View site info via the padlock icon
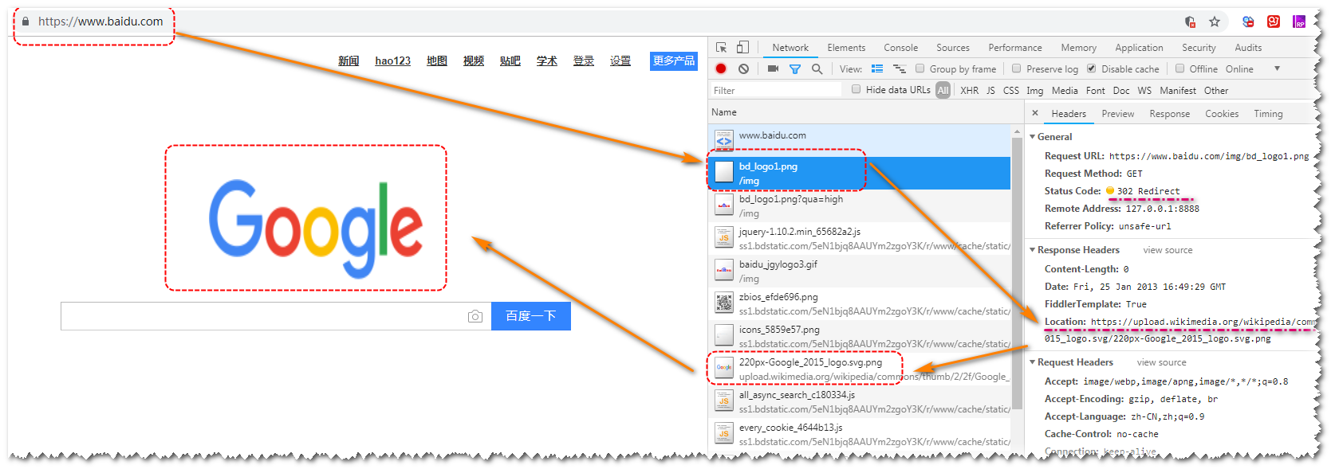Viewport: 1335px width, 473px height. (26, 21)
